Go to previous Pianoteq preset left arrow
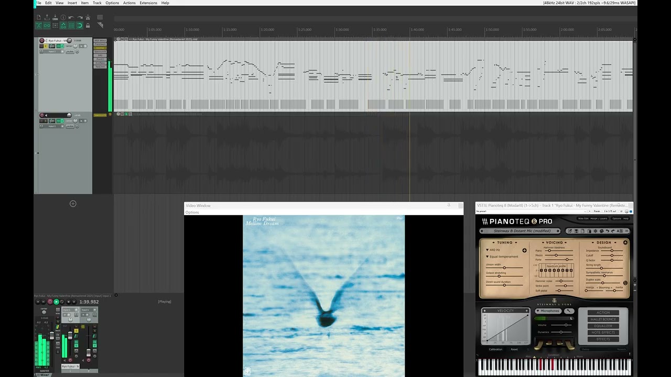671x377 pixels. point(482,231)
